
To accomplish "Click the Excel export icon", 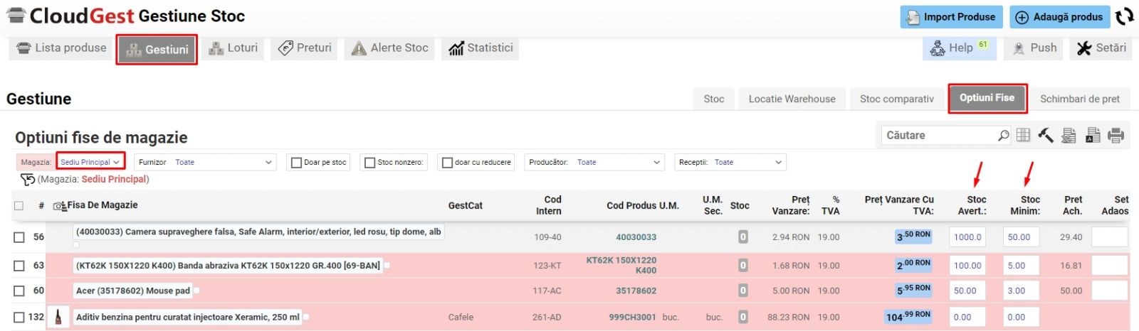I will pos(1069,135).
